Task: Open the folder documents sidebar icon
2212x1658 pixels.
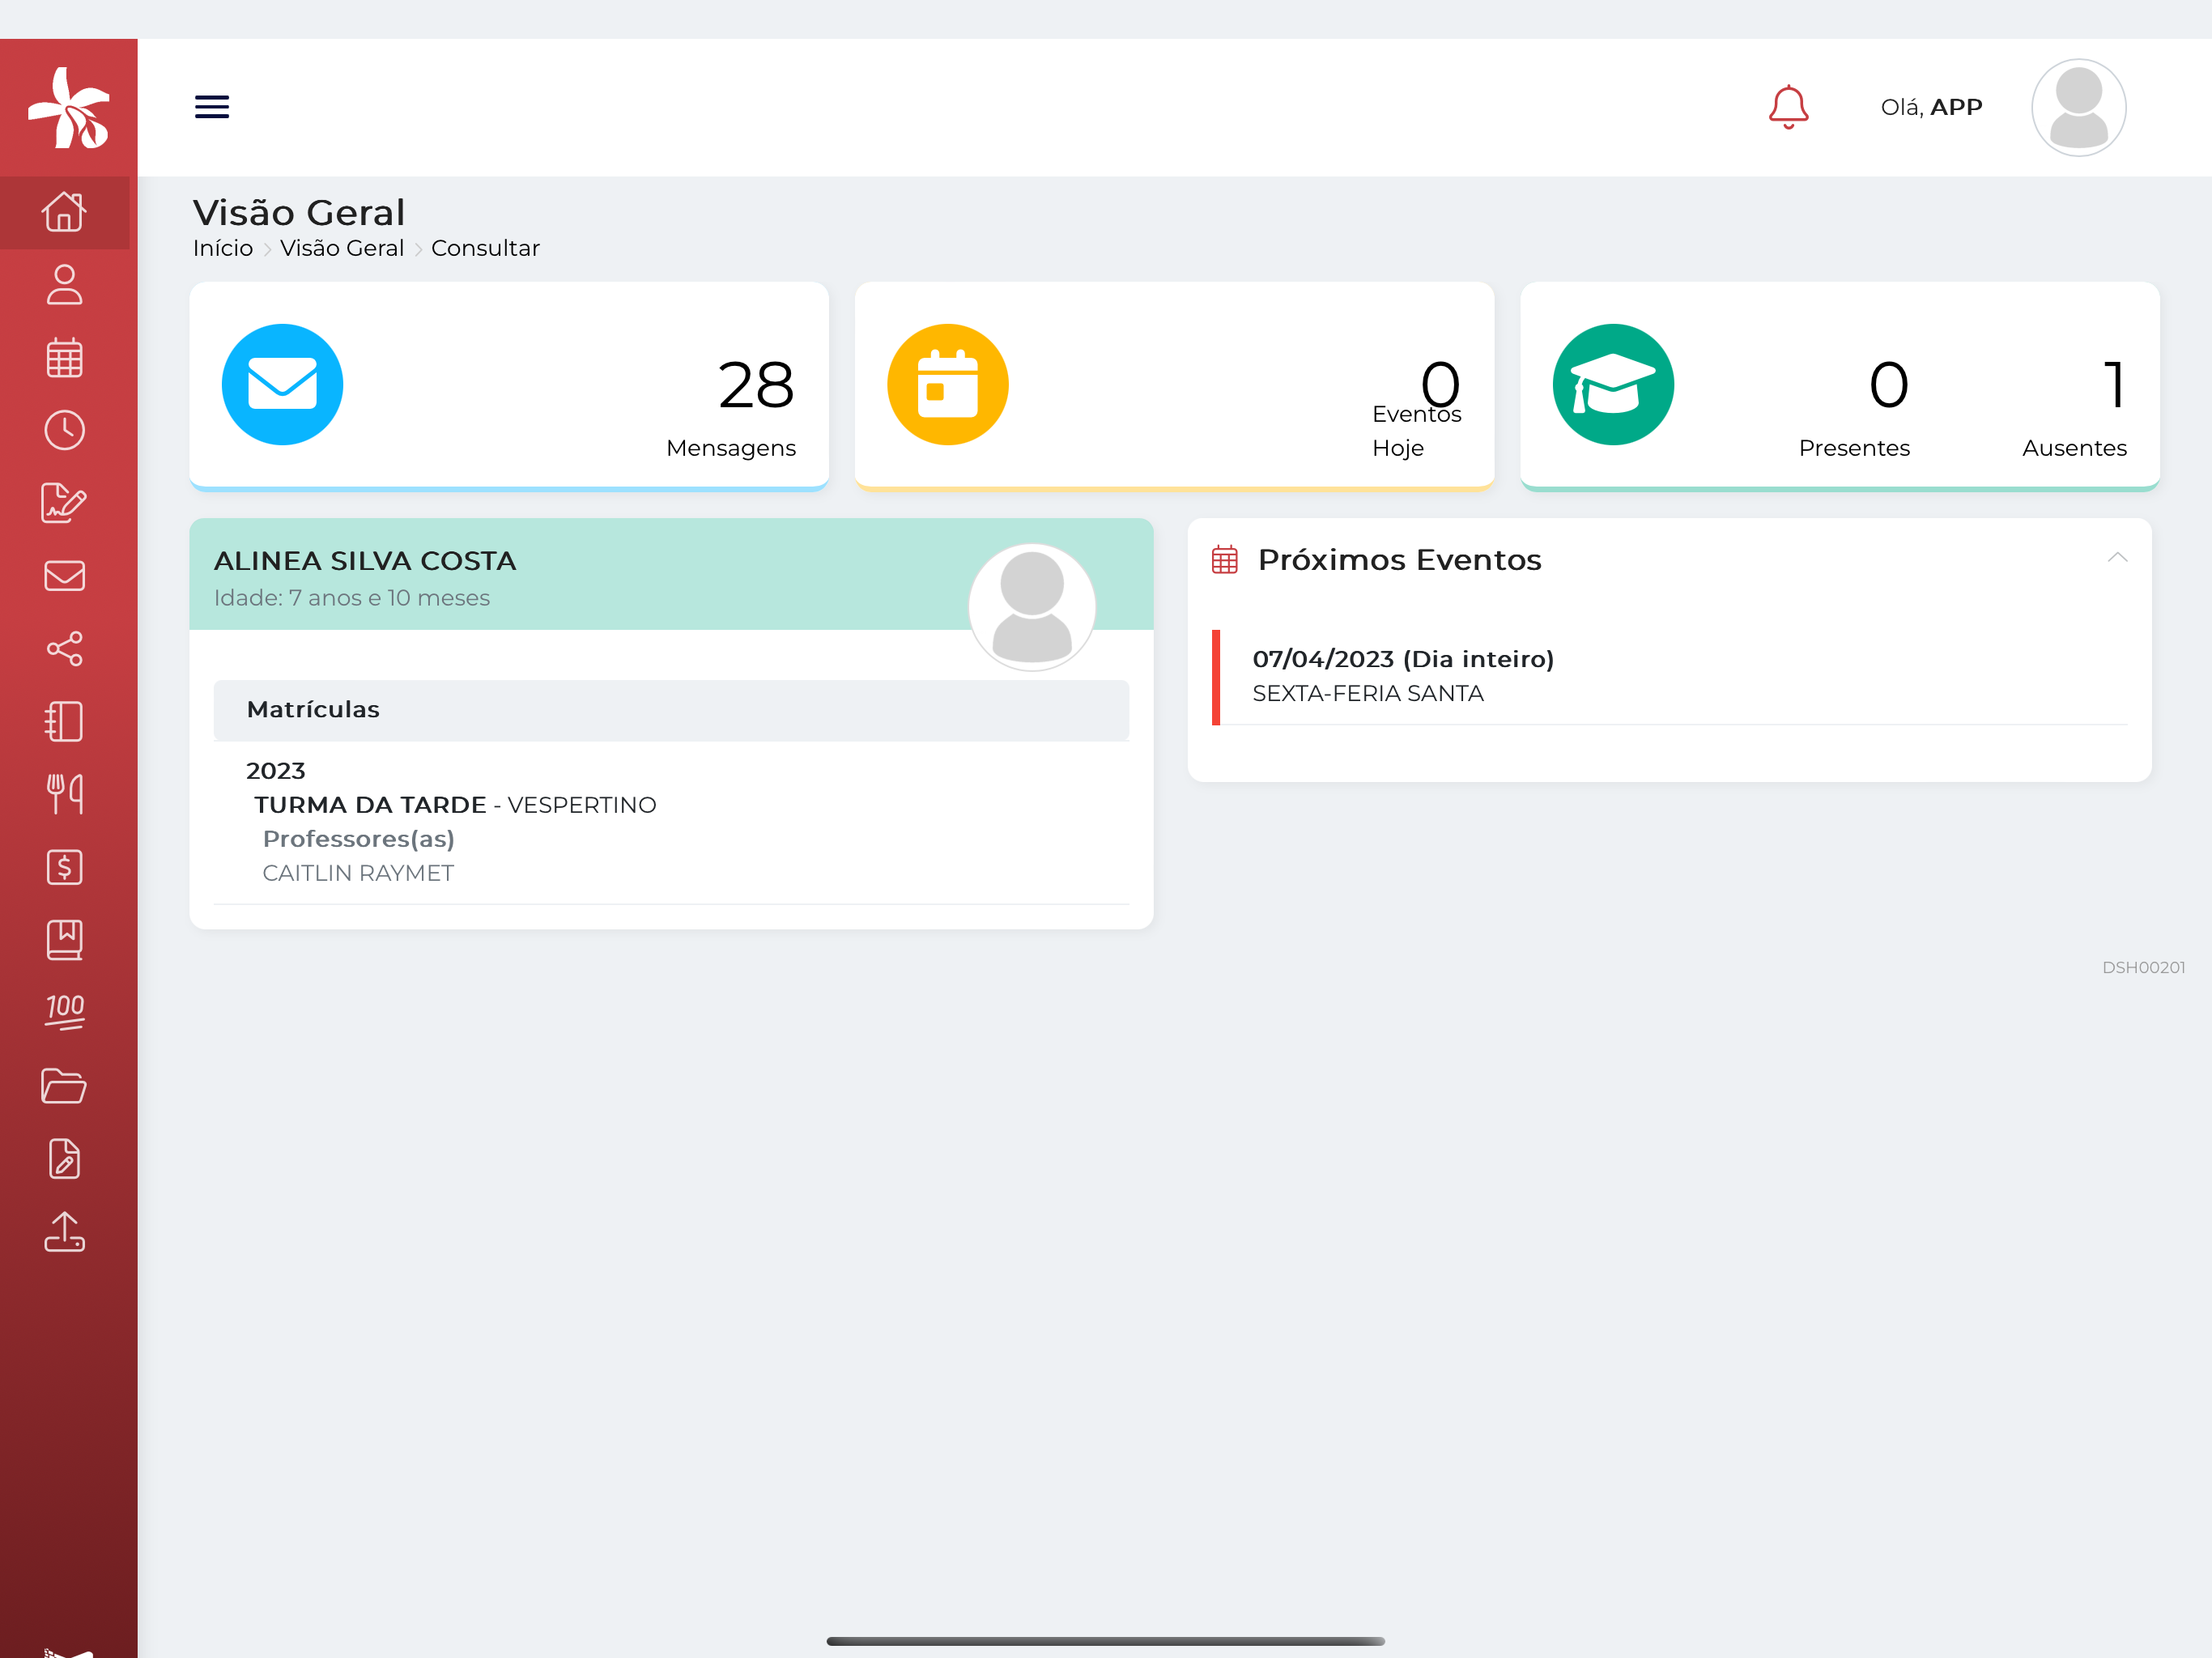Action: pos(65,1086)
